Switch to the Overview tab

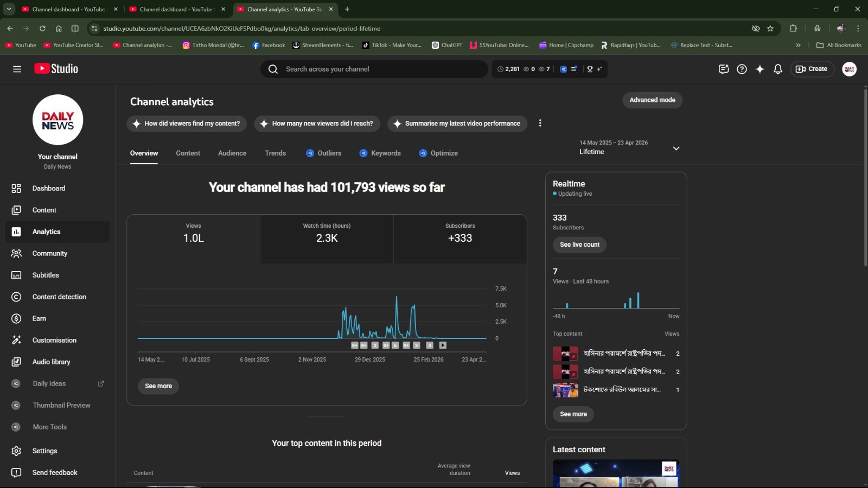pyautogui.click(x=144, y=153)
